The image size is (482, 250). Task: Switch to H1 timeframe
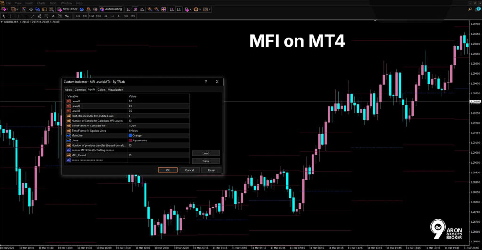[x=105, y=16]
